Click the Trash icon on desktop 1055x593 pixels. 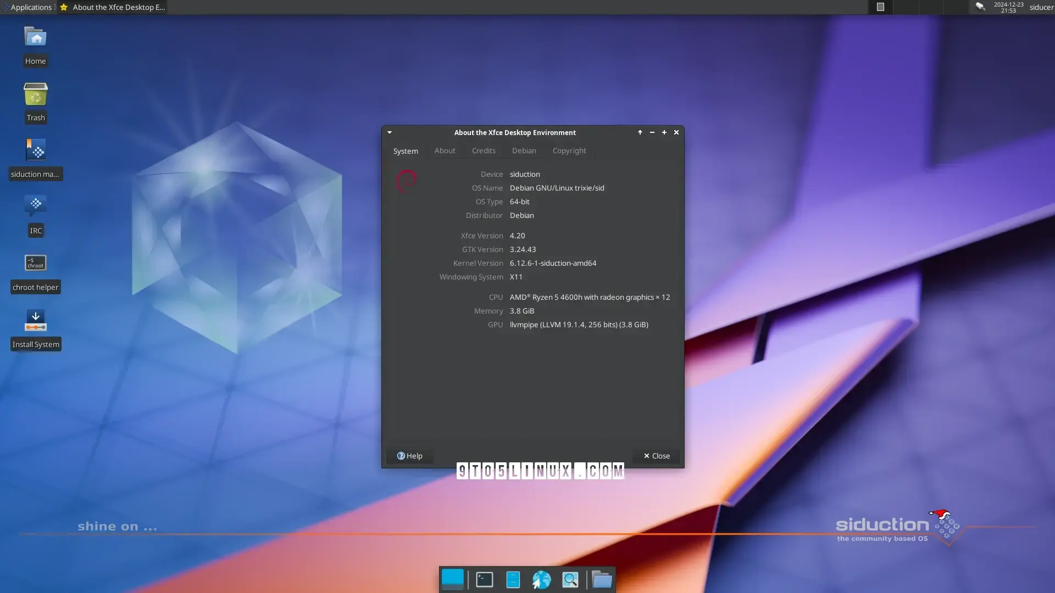(35, 93)
